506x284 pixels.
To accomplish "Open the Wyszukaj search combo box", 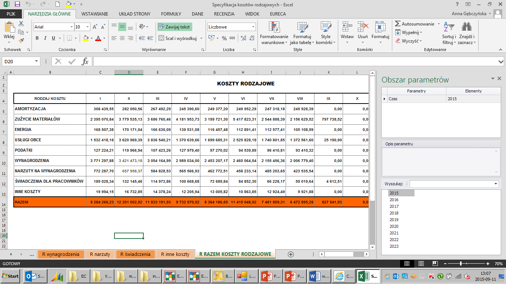I will [455, 184].
